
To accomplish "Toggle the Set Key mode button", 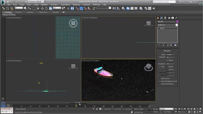I will click(x=155, y=112).
